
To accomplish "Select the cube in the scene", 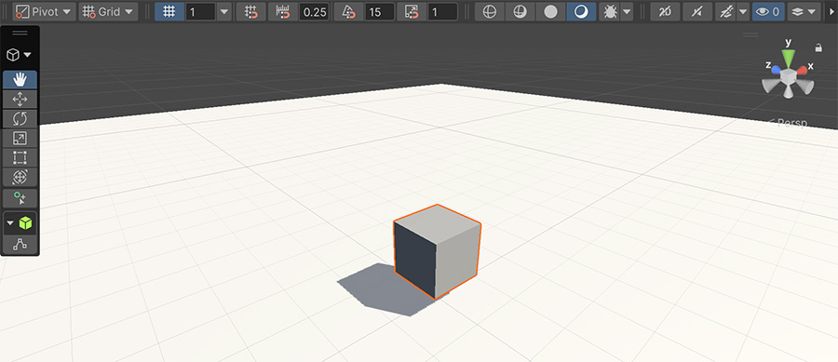I will (438, 252).
